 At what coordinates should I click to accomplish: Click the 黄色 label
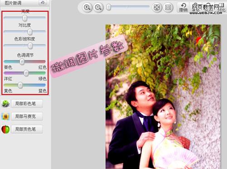[8, 91]
